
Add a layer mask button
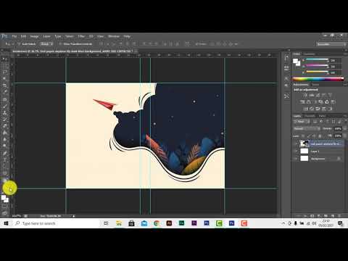[312, 215]
